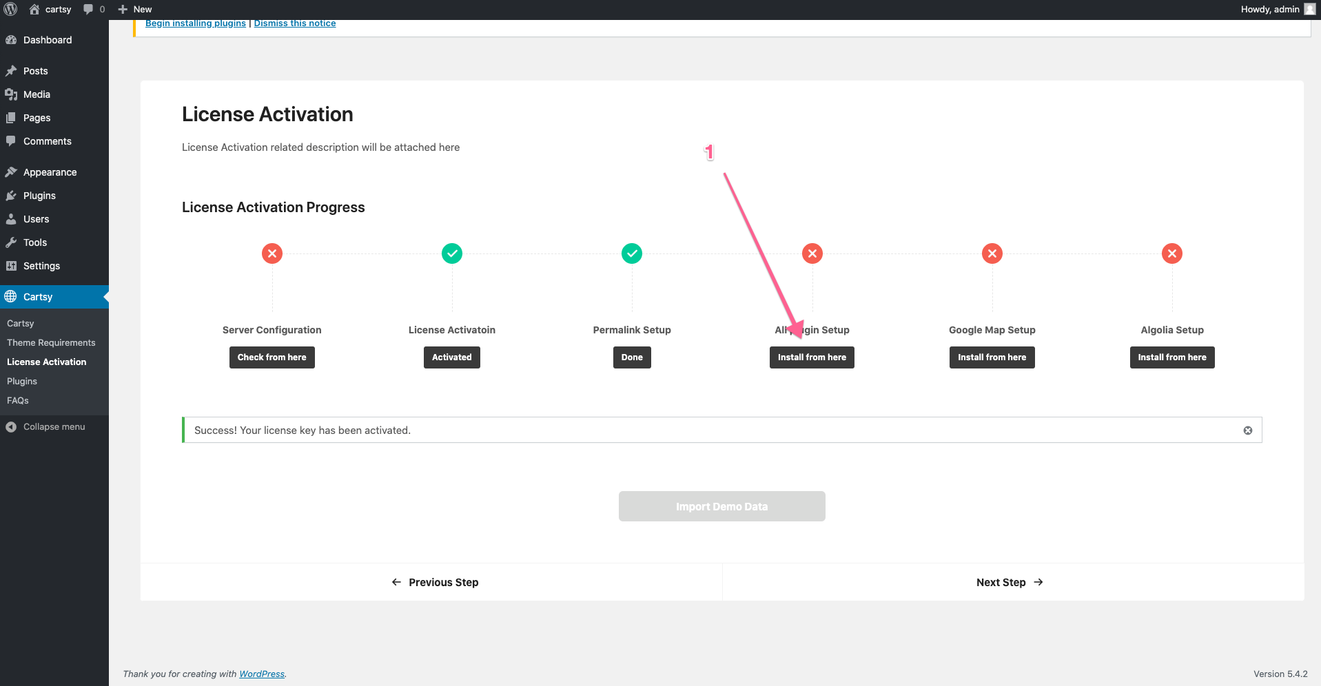Click Install from here under Algolia Setup
The height and width of the screenshot is (686, 1321).
tap(1172, 357)
